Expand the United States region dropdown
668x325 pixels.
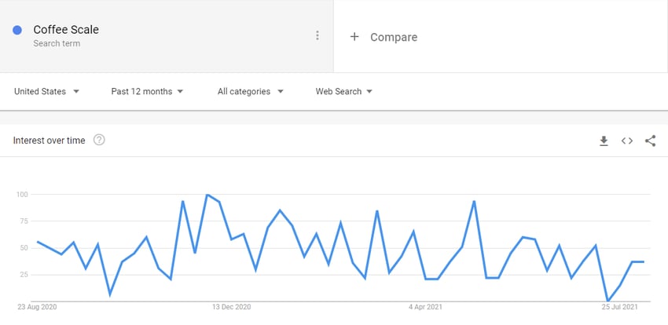click(x=46, y=92)
